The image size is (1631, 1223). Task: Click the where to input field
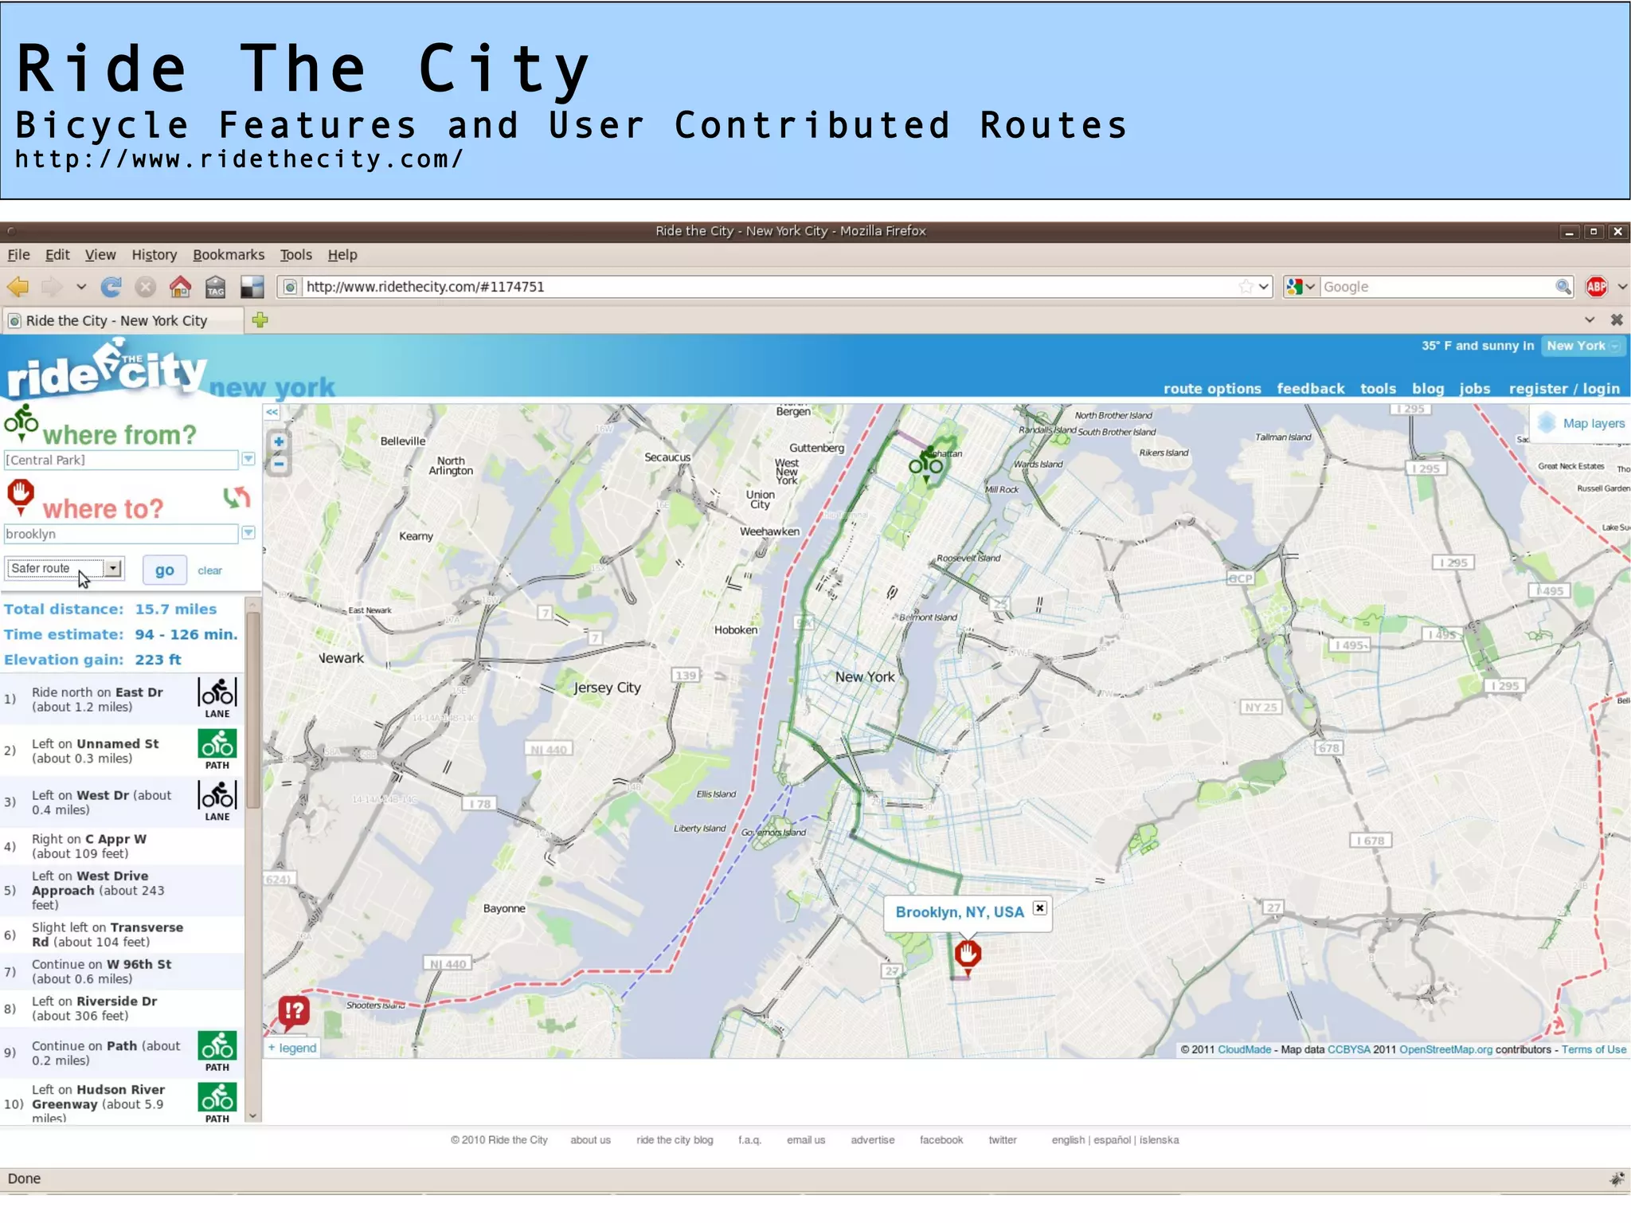120,534
